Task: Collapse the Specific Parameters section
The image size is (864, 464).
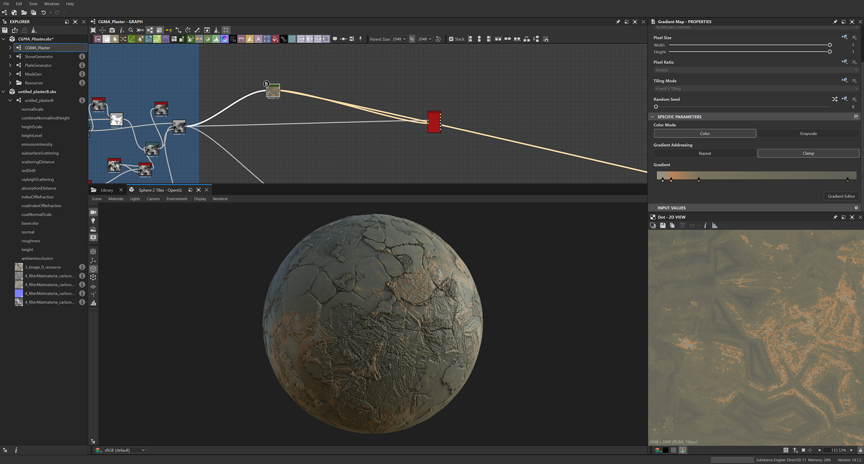Action: pyautogui.click(x=652, y=117)
